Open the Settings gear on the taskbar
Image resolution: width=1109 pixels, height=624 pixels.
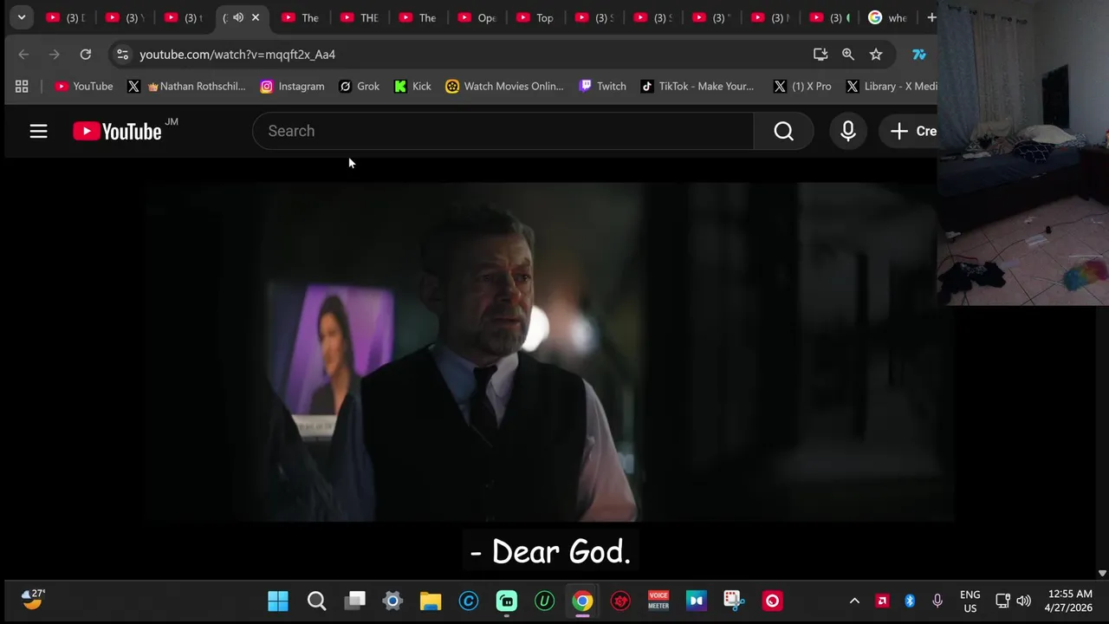point(392,601)
